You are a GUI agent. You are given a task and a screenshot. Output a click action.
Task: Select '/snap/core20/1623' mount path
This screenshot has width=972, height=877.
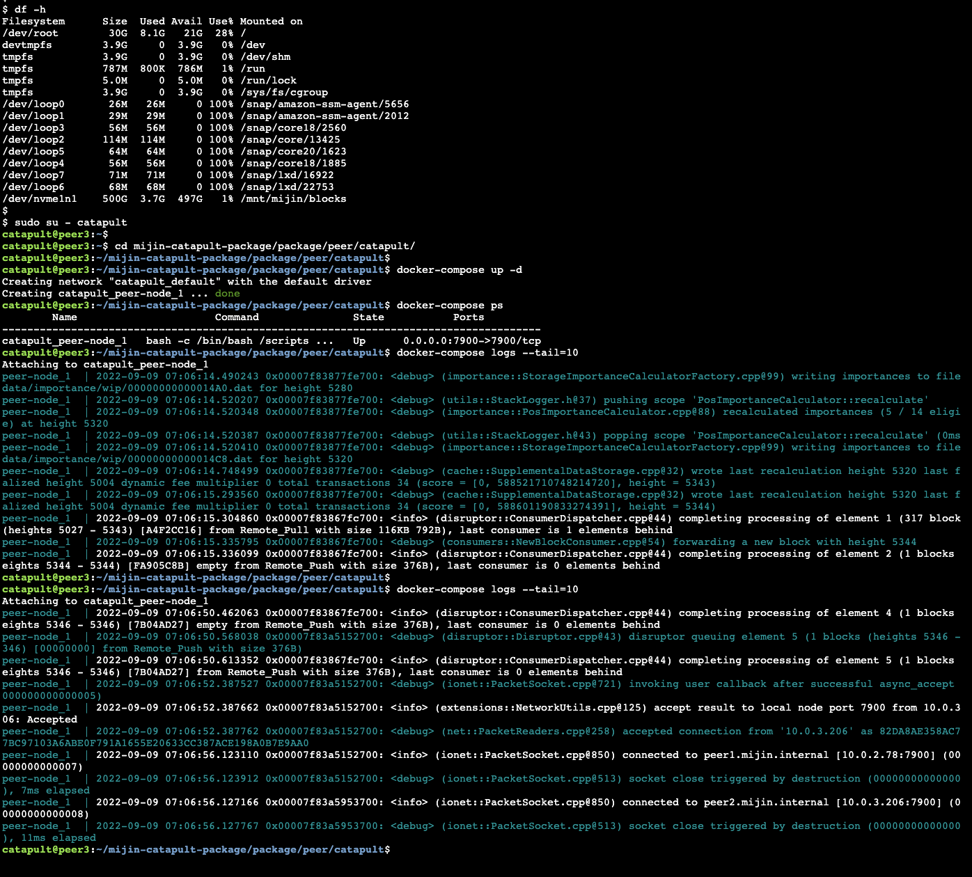point(293,151)
